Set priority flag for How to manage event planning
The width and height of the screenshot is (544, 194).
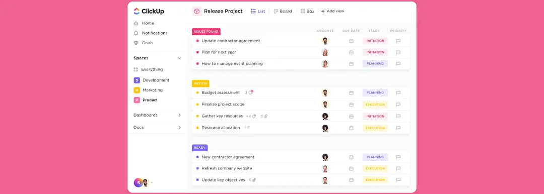tap(398, 64)
